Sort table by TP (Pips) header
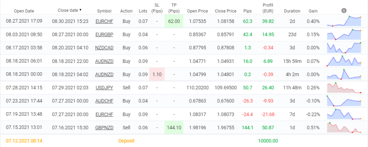This screenshot has width=368, height=147. click(x=174, y=8)
